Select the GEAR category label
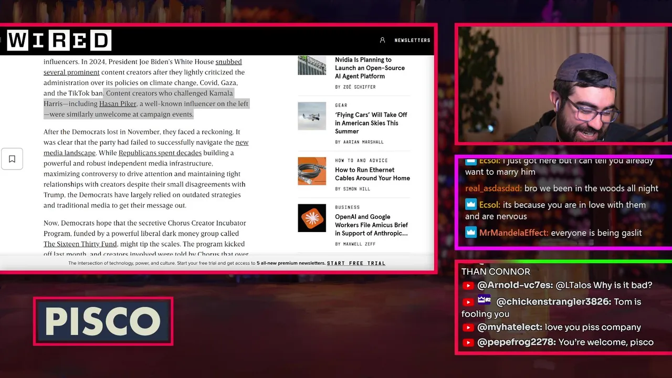Screen dimensions: 672x378 click(341, 106)
